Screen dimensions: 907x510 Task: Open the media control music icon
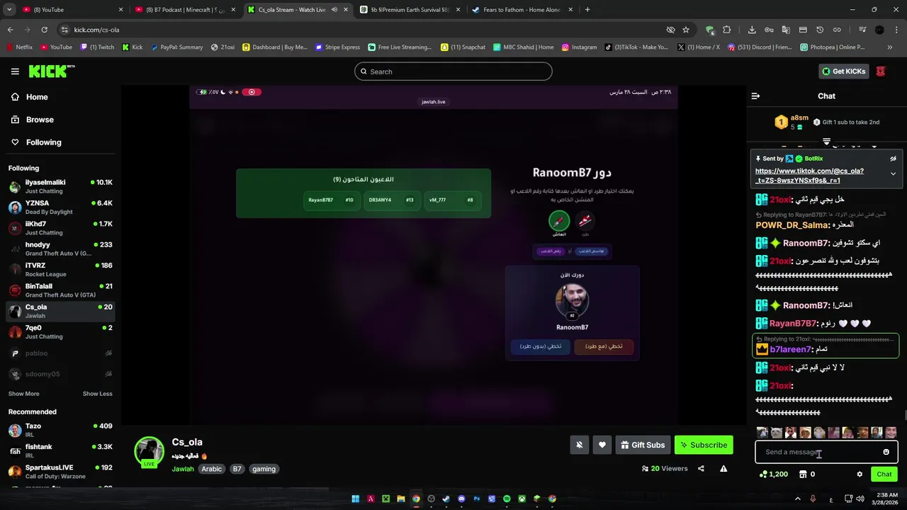[x=862, y=30]
